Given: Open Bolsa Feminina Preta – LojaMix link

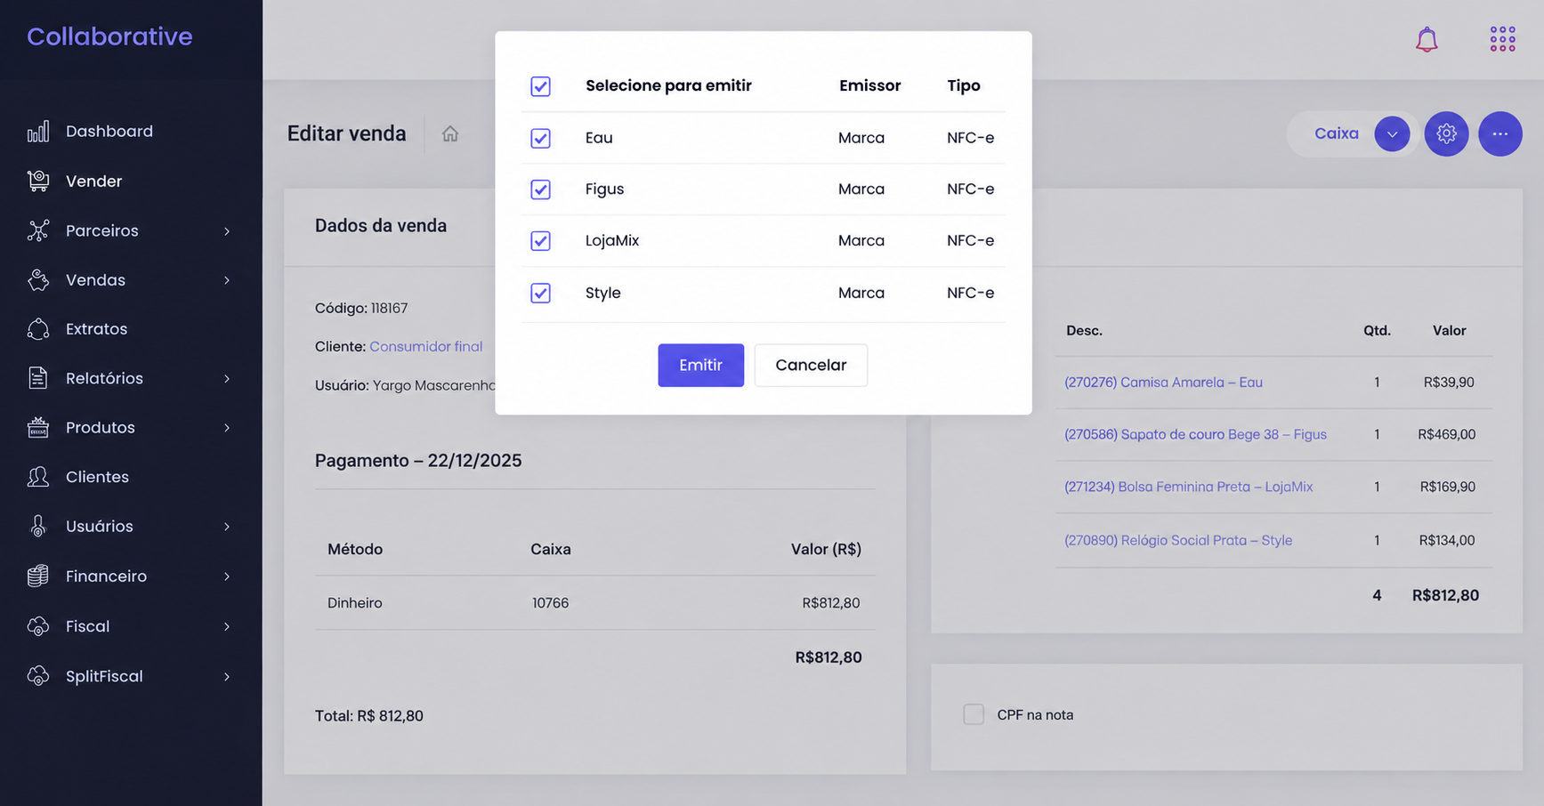Looking at the screenshot, I should tap(1188, 487).
